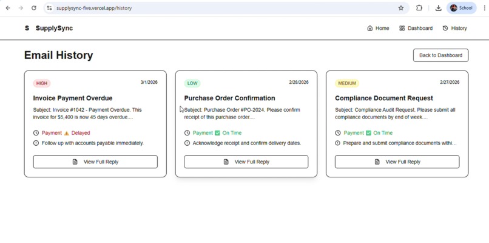Click the Back to Dashboard button
This screenshot has width=489, height=243.
(440, 55)
